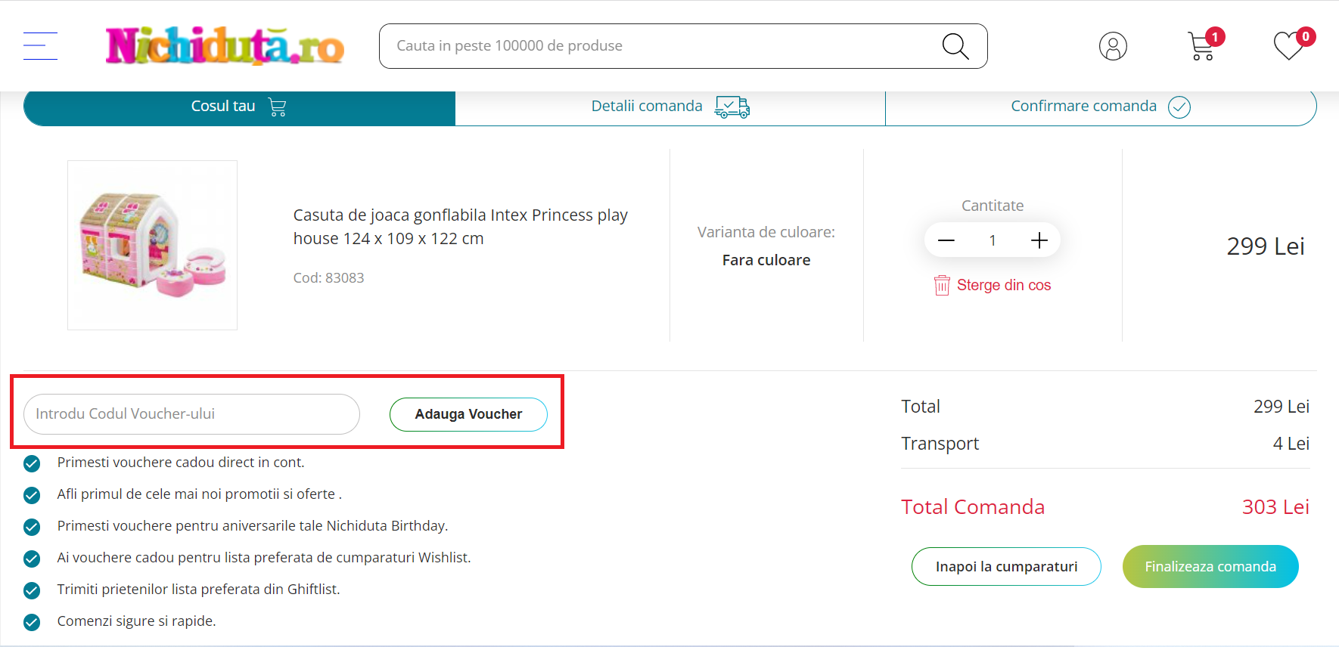Open the user account icon

click(x=1113, y=46)
